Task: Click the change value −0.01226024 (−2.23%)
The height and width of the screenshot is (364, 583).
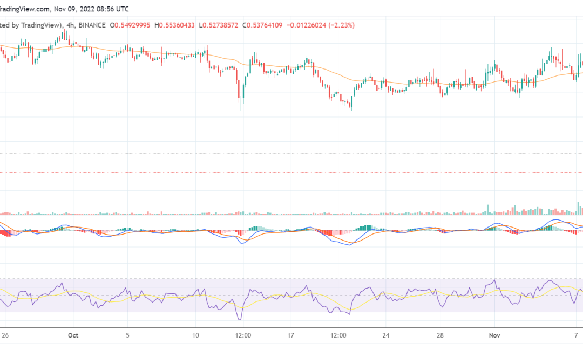Action: point(321,25)
